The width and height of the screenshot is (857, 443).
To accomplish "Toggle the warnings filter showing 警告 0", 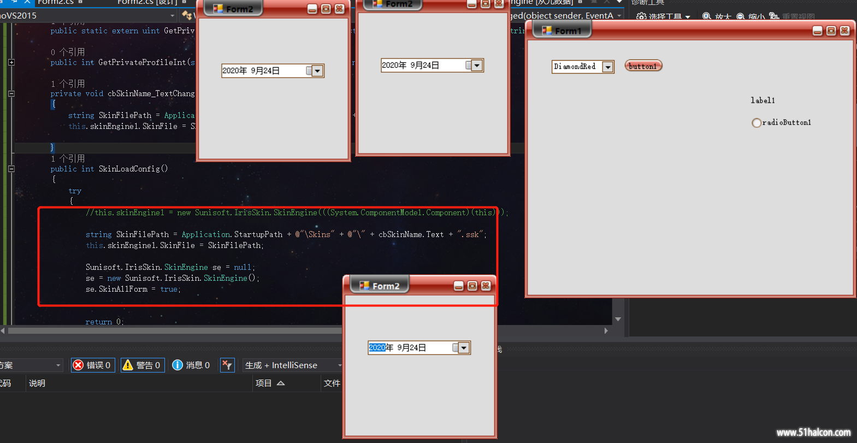I will pos(141,365).
